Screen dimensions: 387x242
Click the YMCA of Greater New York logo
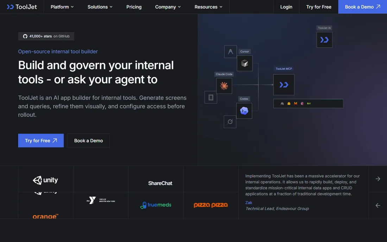(x=101, y=200)
